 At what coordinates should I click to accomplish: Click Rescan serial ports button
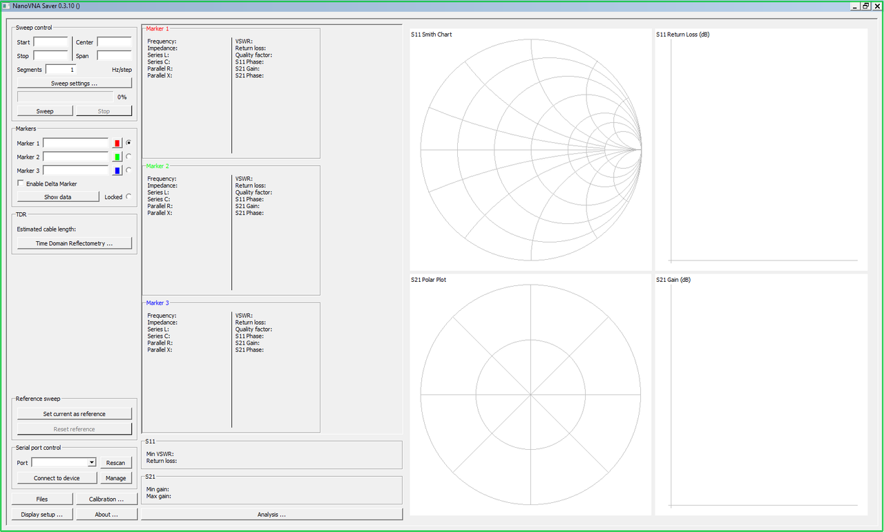(115, 463)
